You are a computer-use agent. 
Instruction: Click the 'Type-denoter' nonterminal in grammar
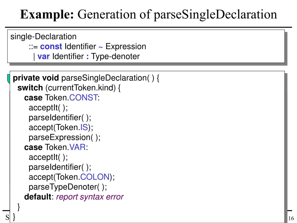115,56
